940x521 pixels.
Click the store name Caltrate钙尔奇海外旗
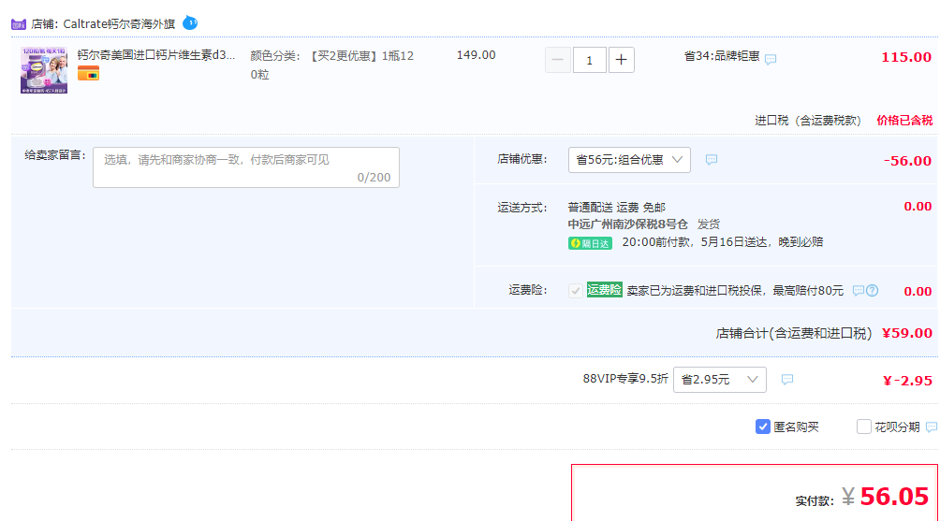click(x=119, y=24)
